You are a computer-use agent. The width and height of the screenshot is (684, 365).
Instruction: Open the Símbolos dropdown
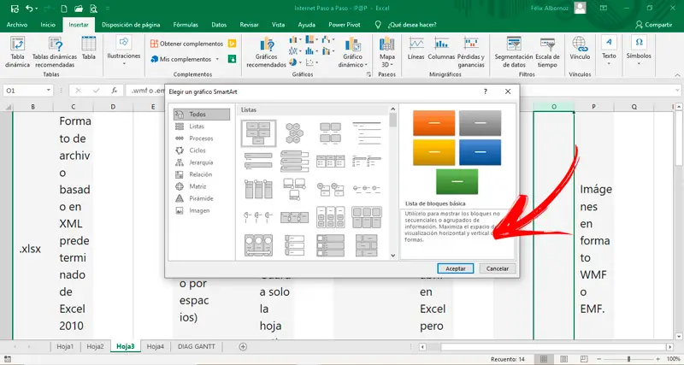(x=639, y=51)
